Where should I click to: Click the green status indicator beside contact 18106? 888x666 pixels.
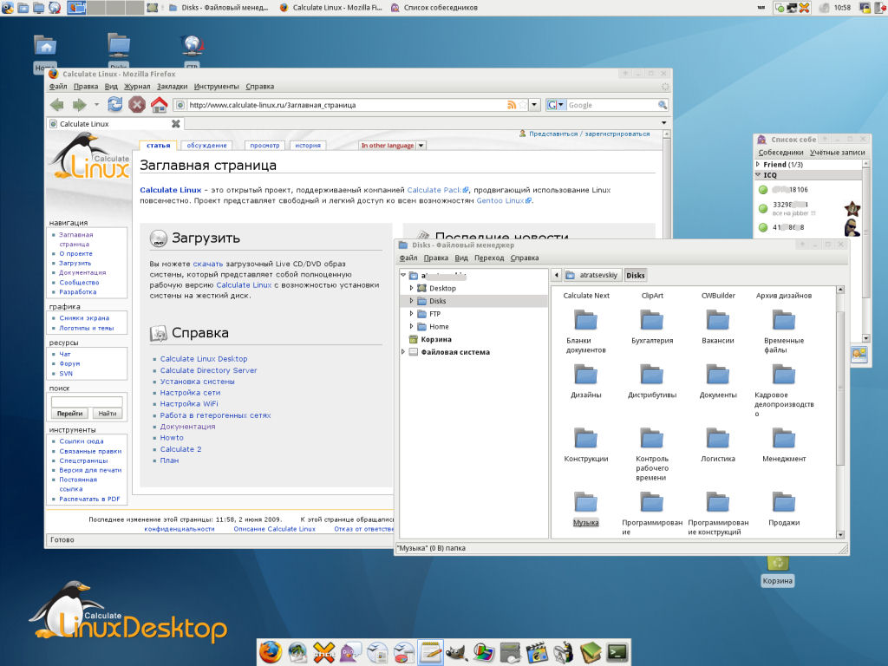763,190
